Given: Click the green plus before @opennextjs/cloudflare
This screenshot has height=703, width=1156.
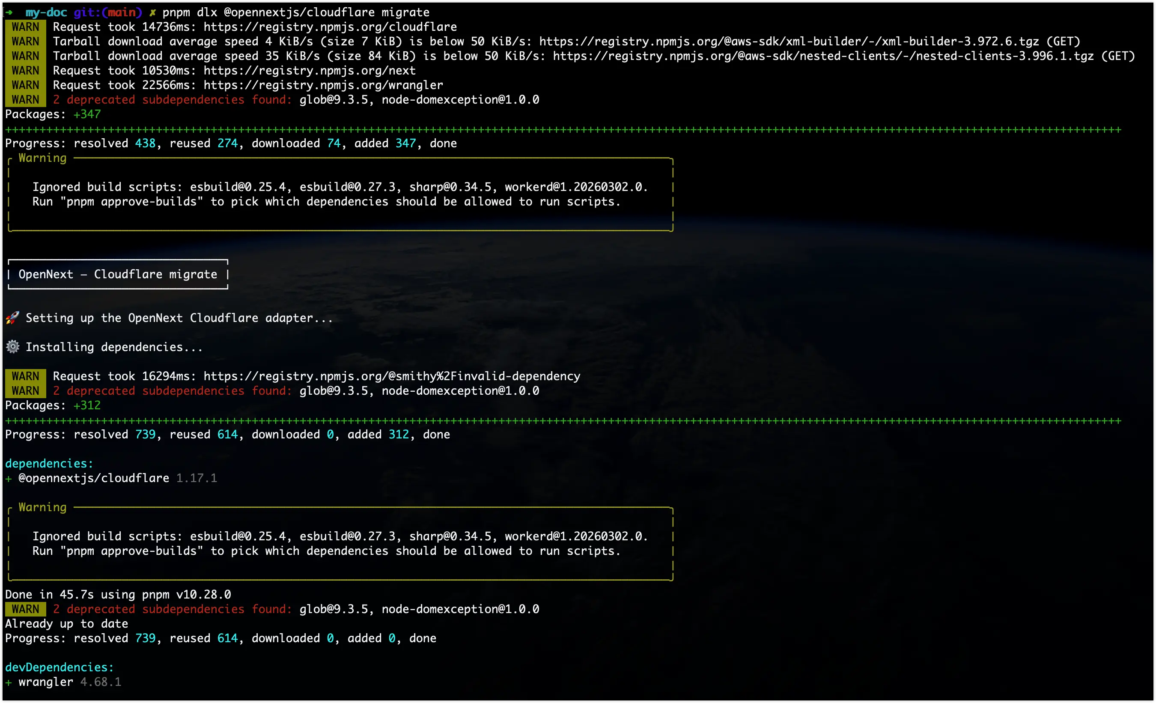Looking at the screenshot, I should 9,478.
